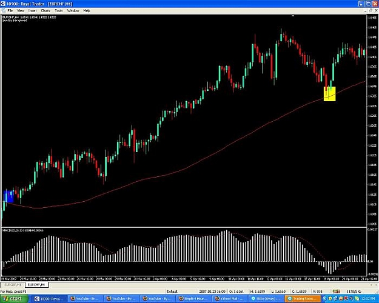Click the EURCHF,H4 chart header label
This screenshot has width=379, height=303.
click(x=29, y=18)
